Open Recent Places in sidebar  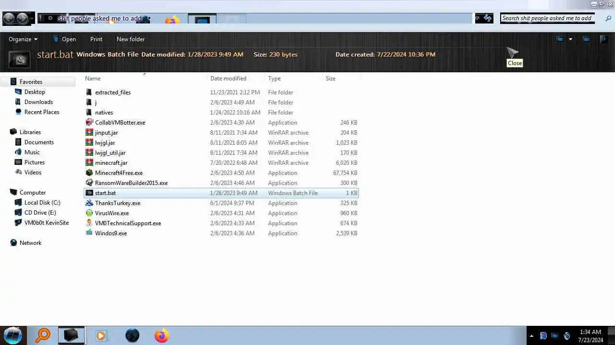(41, 112)
